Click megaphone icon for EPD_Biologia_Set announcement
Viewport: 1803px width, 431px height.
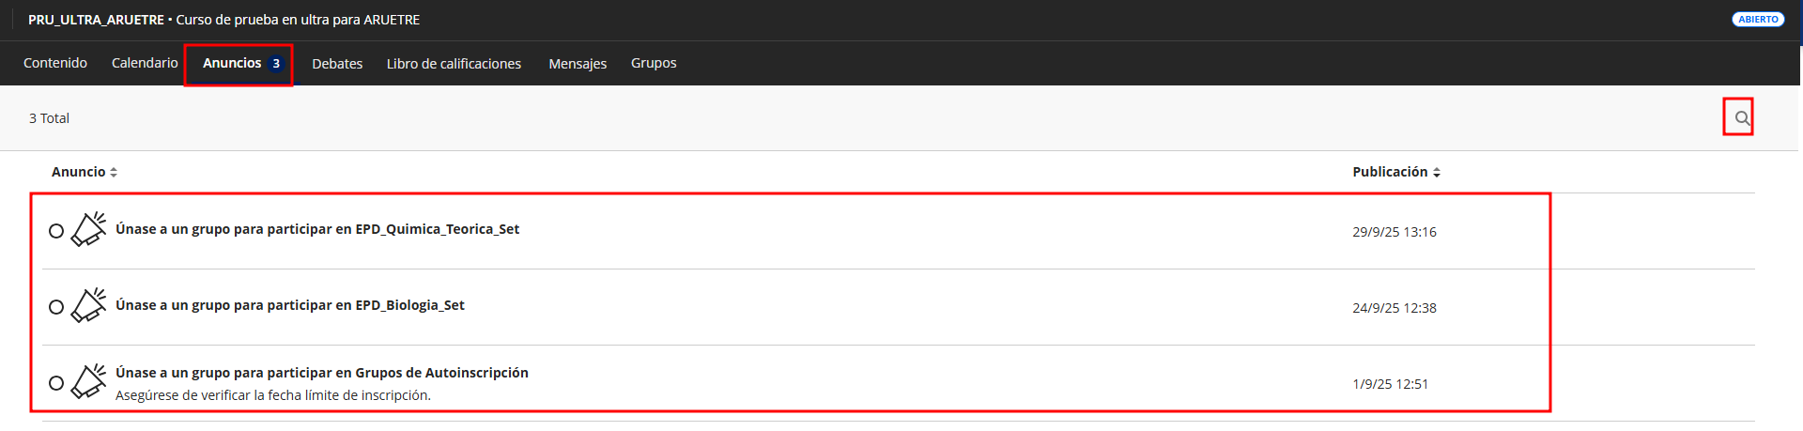88,305
